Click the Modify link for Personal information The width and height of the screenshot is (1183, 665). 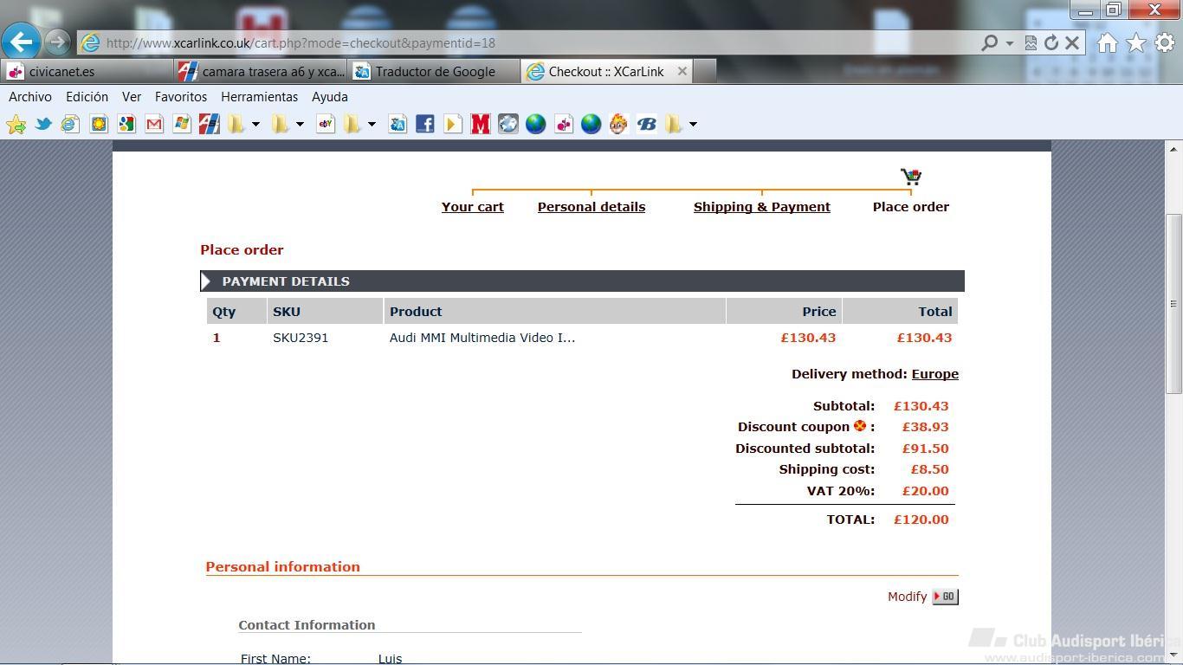click(907, 597)
